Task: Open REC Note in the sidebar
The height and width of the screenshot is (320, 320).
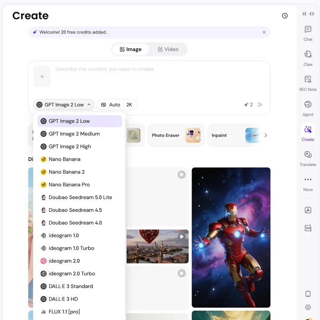Action: tap(308, 84)
